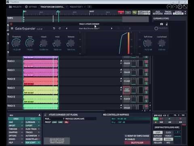Screen dimensions: 194x146
Task: Toggle the plugin Enabled option
Action: 130,139
